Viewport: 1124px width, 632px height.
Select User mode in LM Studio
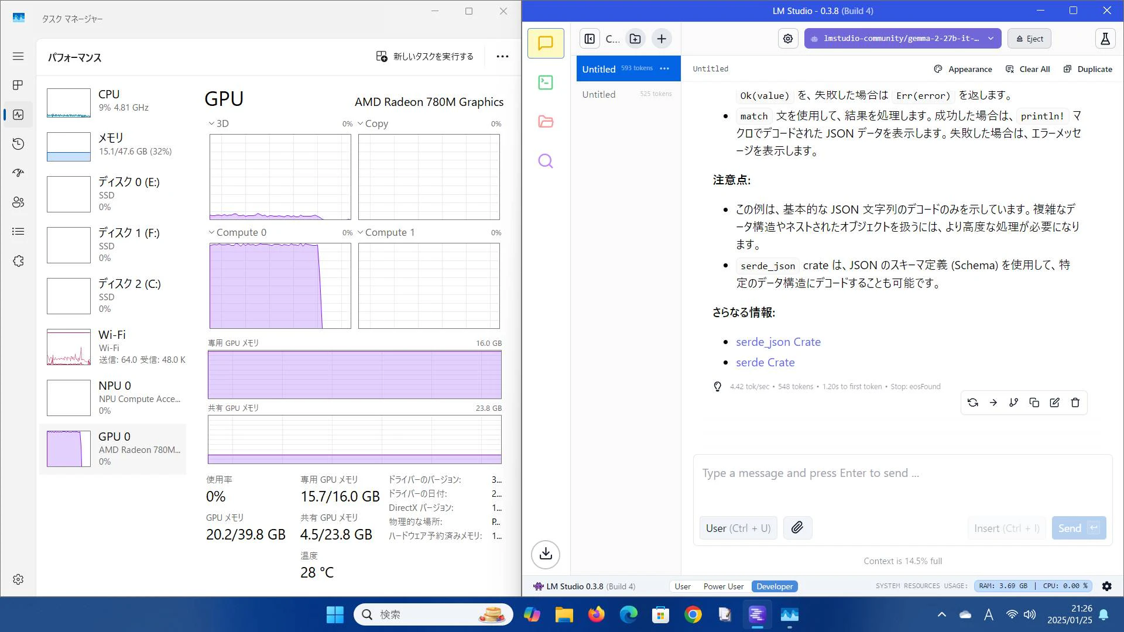683,586
